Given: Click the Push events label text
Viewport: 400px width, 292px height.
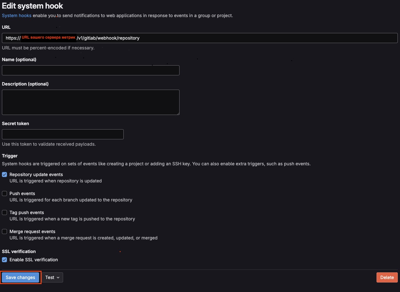Looking at the screenshot, I should (x=22, y=194).
